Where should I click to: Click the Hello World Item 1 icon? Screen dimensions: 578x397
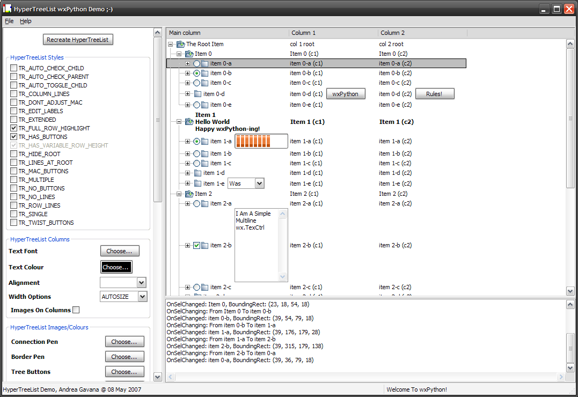(189, 122)
